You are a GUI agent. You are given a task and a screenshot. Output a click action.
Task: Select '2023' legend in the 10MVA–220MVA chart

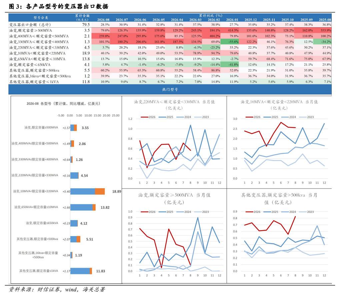coord(306,117)
